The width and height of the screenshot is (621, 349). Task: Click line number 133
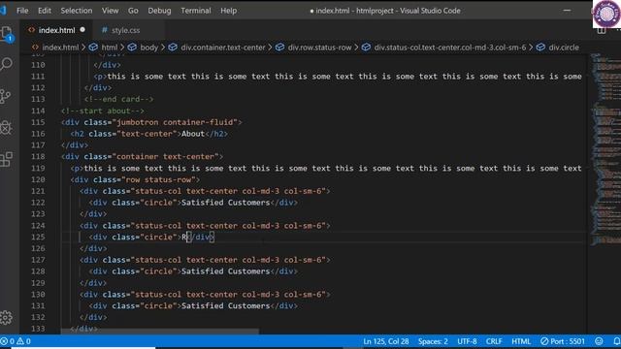(38, 329)
